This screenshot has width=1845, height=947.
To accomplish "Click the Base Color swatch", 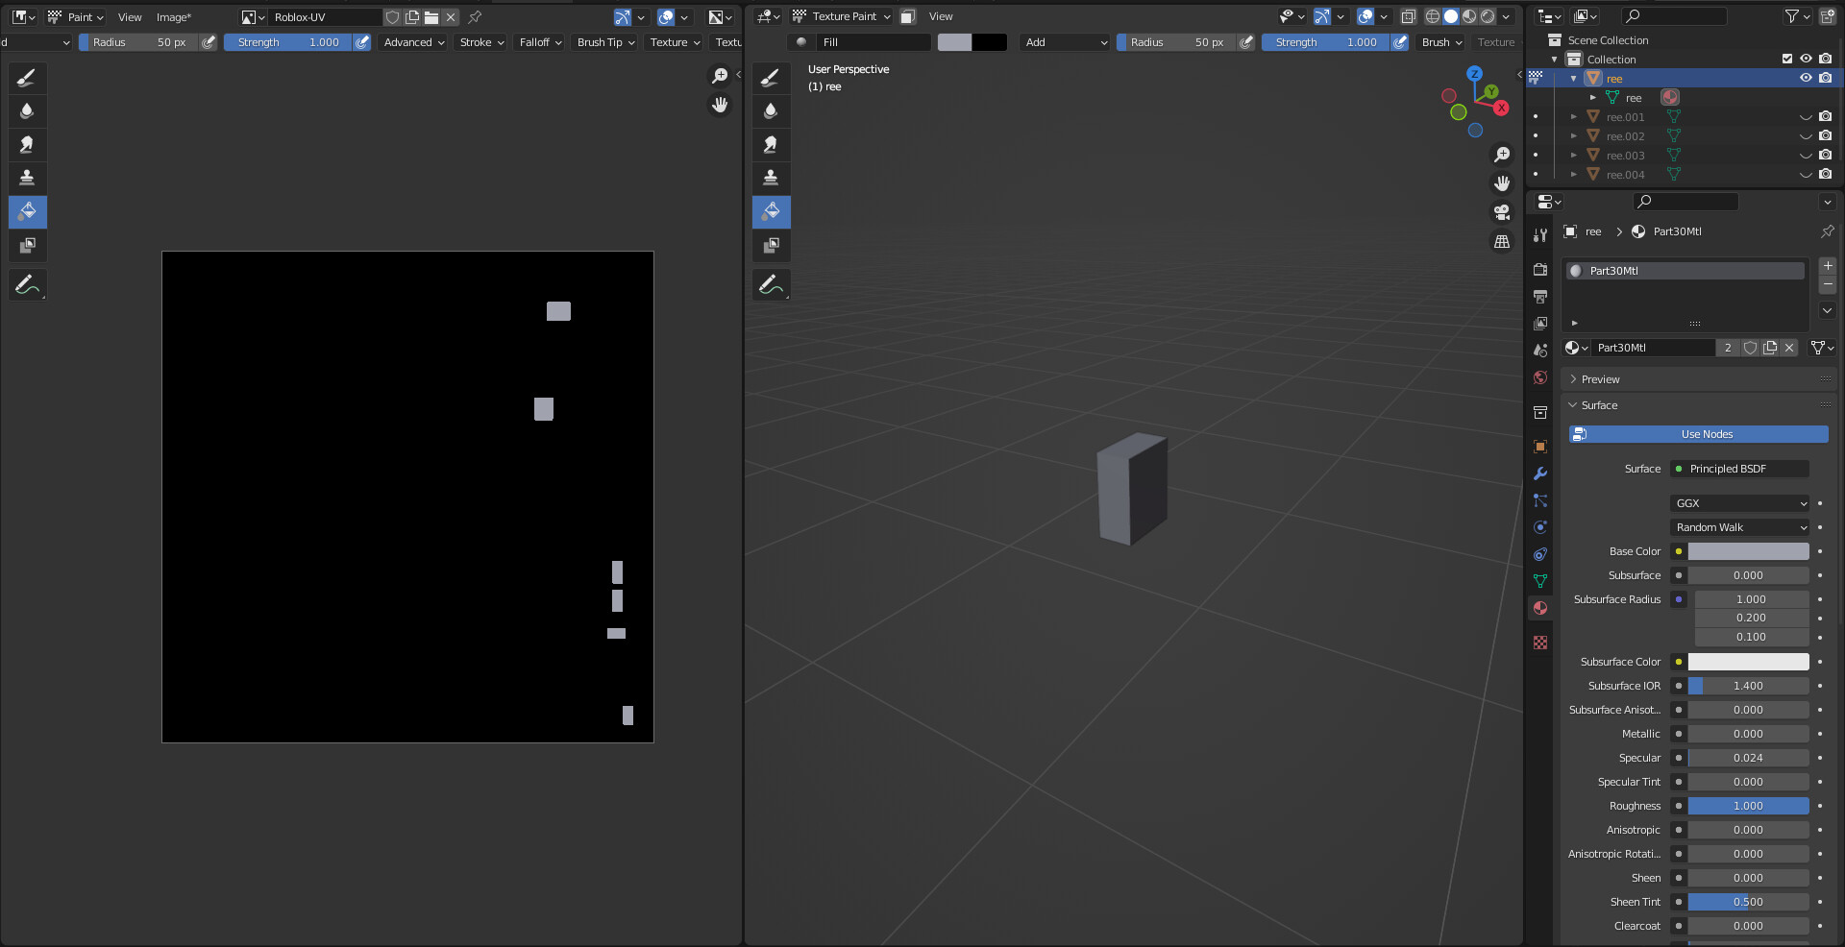I will (x=1748, y=551).
